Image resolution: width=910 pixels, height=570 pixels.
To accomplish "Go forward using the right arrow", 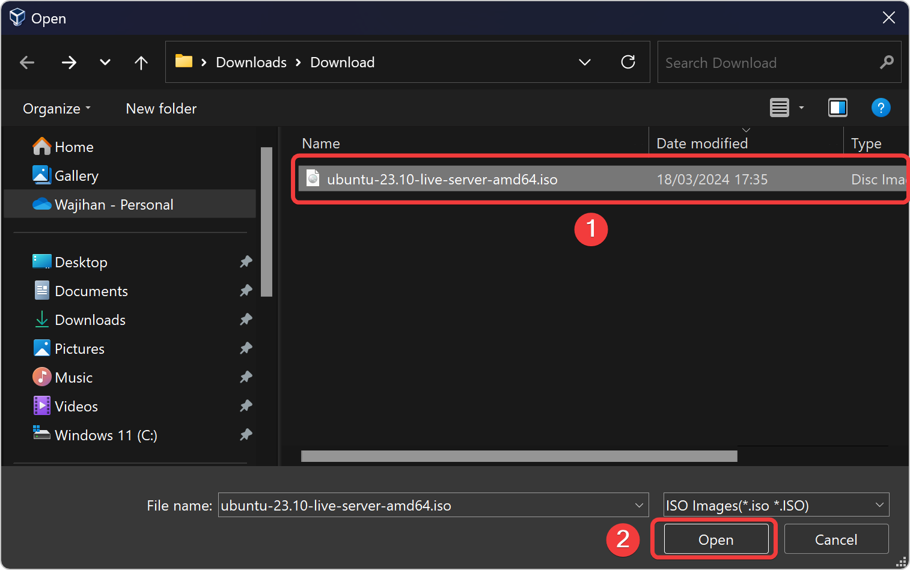I will pos(69,62).
